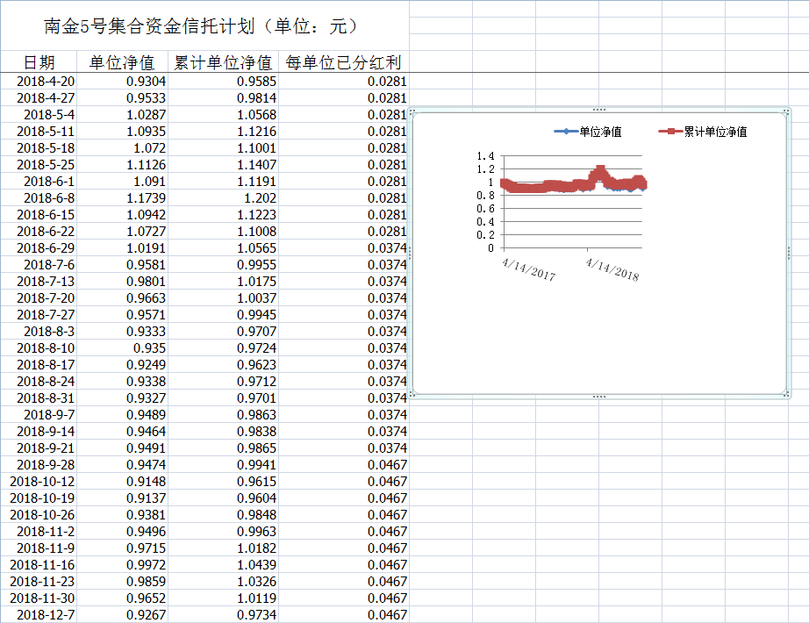
Task: Select cell with value 1.1126
Action: (122, 165)
